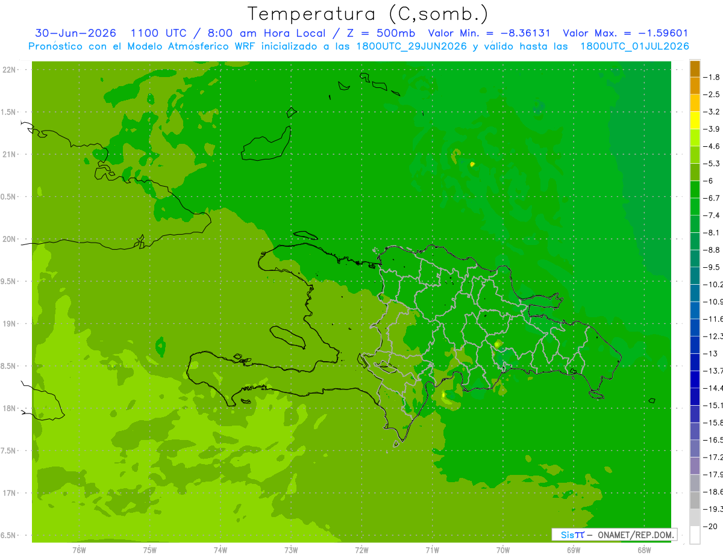Click the '22N' latitude label

[10, 69]
